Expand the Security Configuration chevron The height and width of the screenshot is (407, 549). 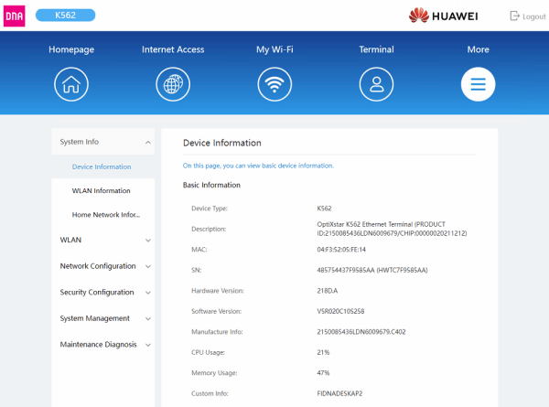pyautogui.click(x=148, y=293)
